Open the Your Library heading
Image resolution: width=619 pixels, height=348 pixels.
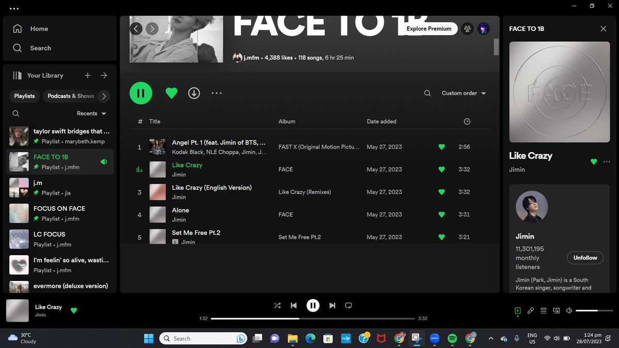pos(38,75)
